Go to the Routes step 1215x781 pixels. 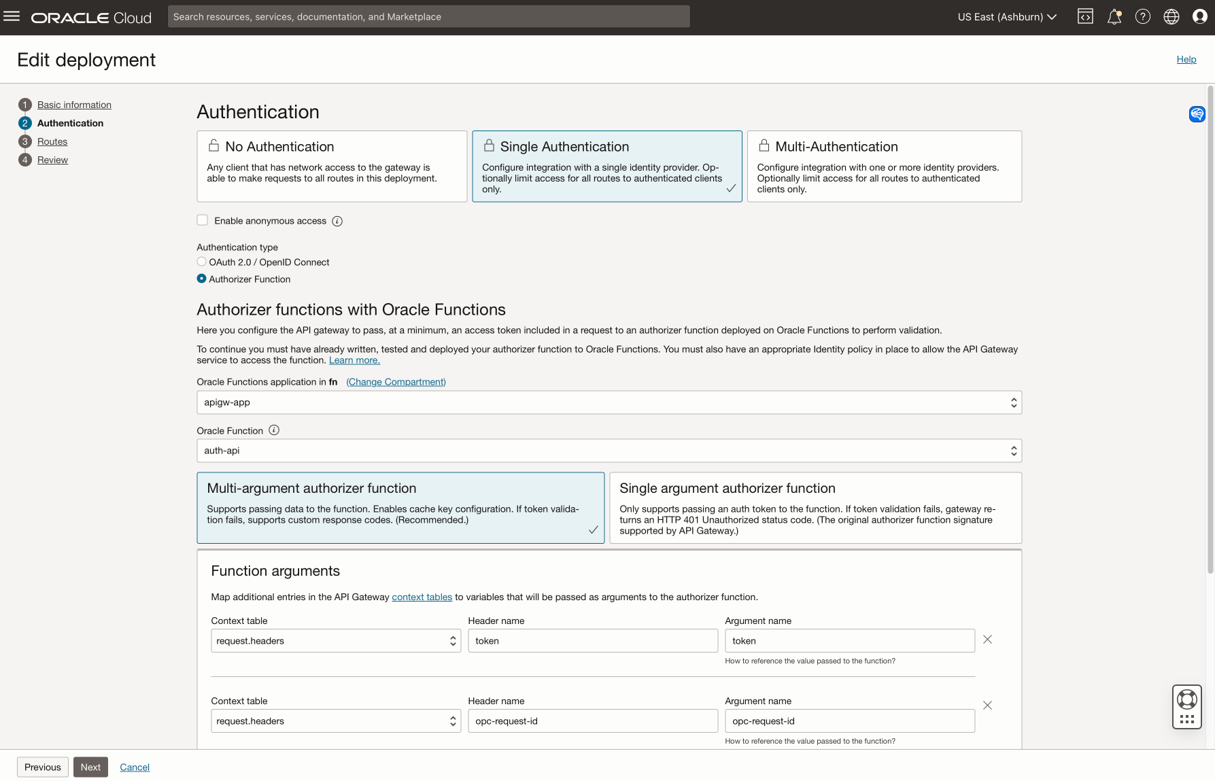[x=52, y=141]
